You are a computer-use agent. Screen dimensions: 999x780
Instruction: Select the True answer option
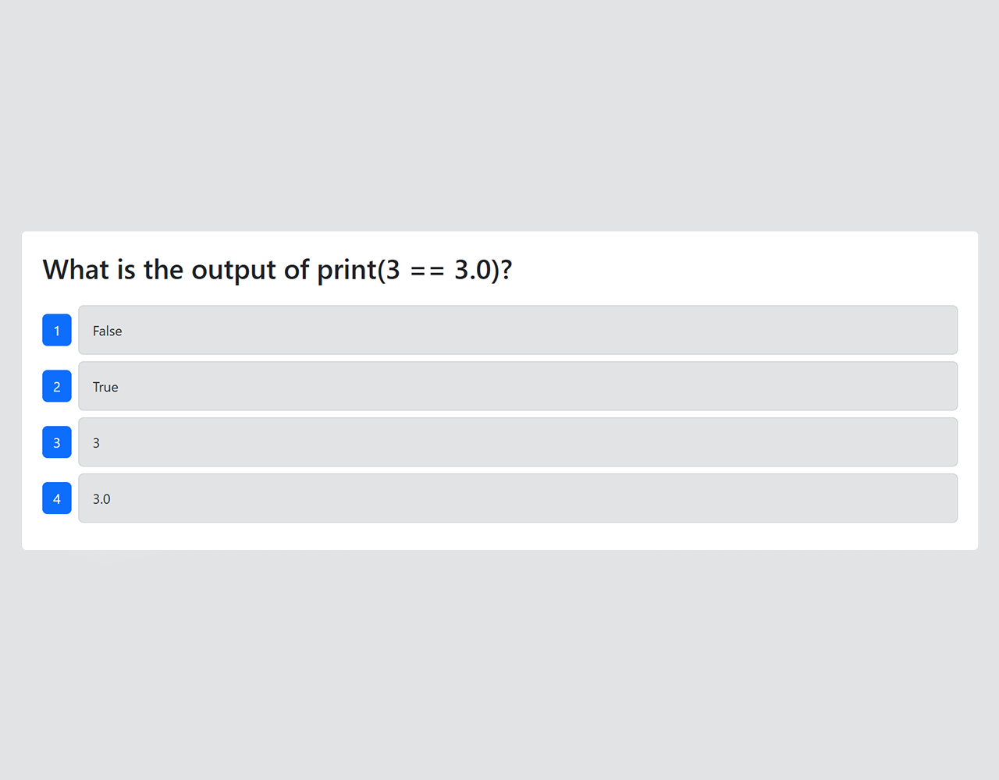517,386
